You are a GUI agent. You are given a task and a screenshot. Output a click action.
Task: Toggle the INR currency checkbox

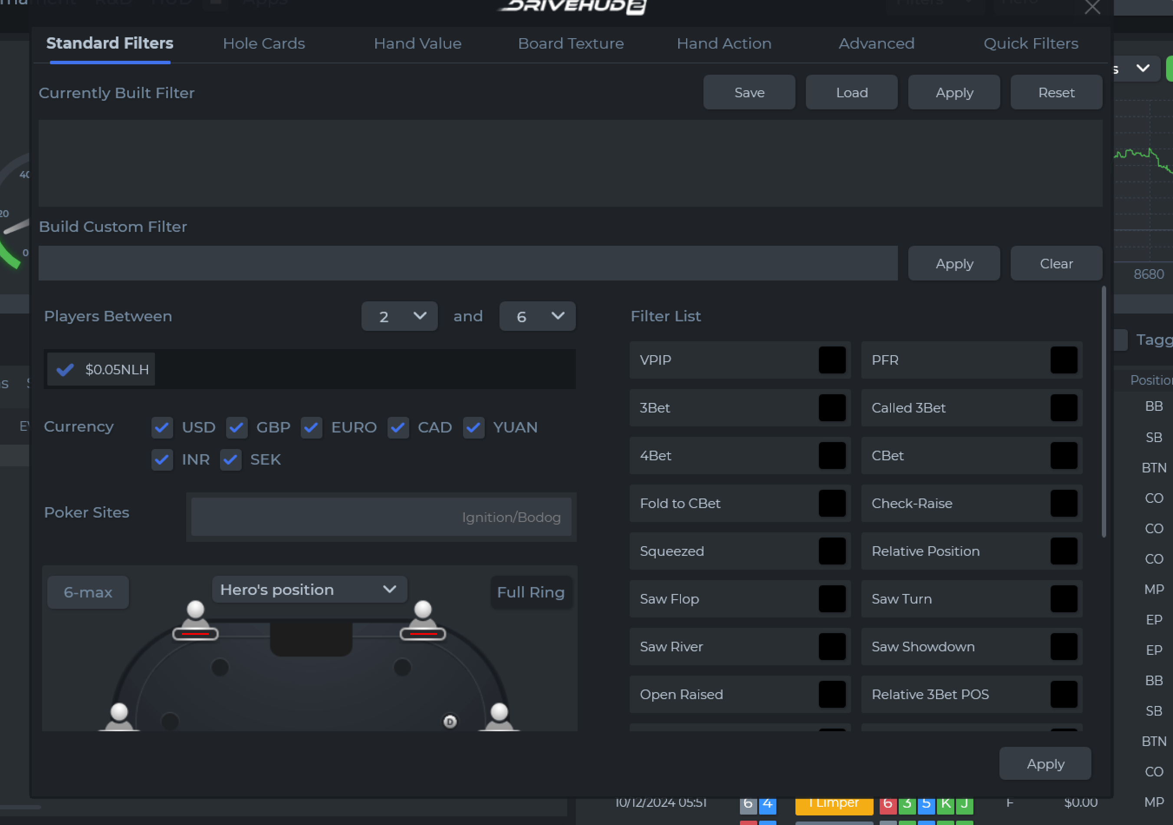[162, 459]
